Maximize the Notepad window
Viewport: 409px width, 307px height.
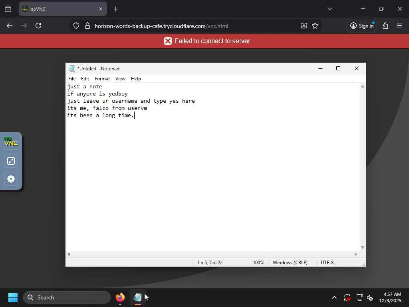338,68
